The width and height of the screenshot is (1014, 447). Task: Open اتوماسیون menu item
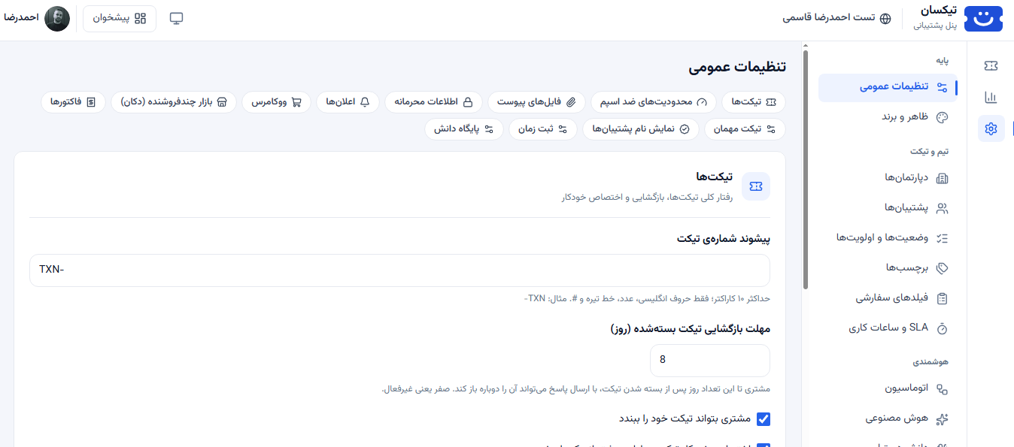[888, 389]
